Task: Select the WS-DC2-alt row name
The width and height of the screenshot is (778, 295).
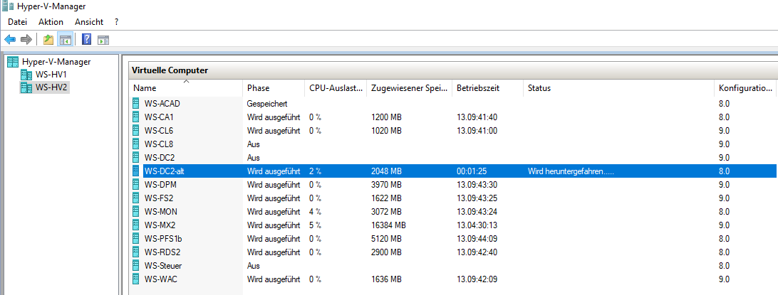Action: click(165, 171)
